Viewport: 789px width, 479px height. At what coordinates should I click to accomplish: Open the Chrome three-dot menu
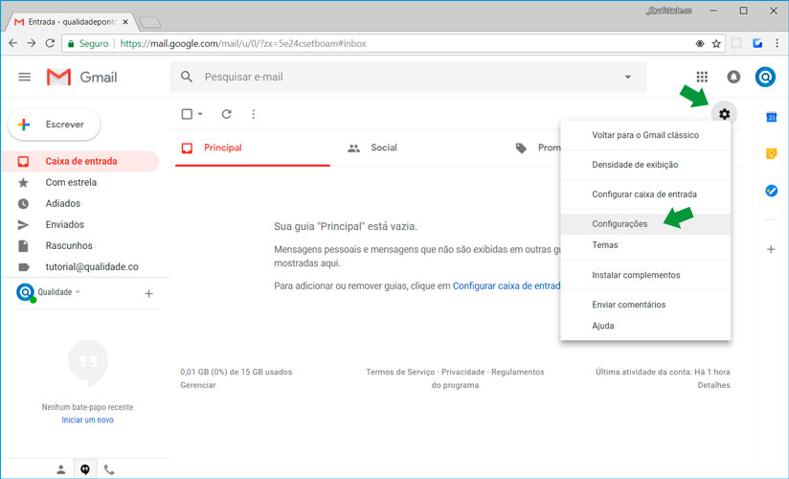pyautogui.click(x=777, y=43)
